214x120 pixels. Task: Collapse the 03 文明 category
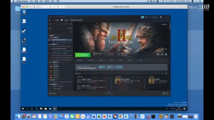49,80
